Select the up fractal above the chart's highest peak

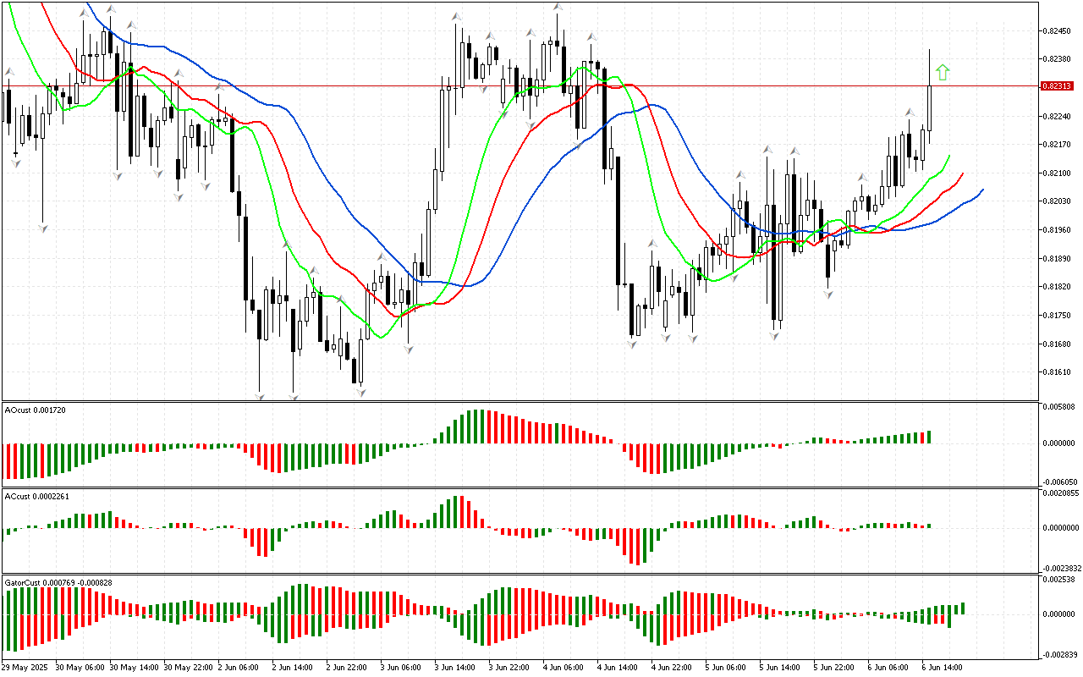(x=558, y=7)
